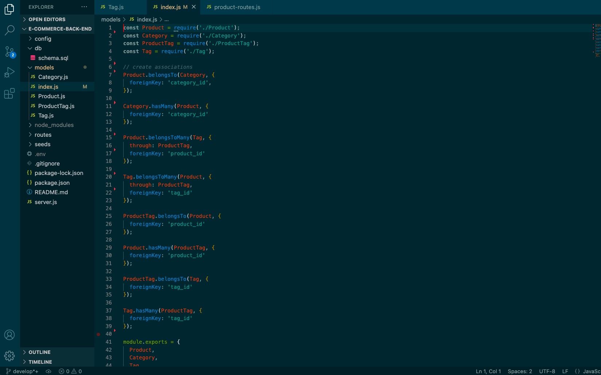Click line number 25 in gutter
Image resolution: width=601 pixels, height=375 pixels.
[109, 216]
